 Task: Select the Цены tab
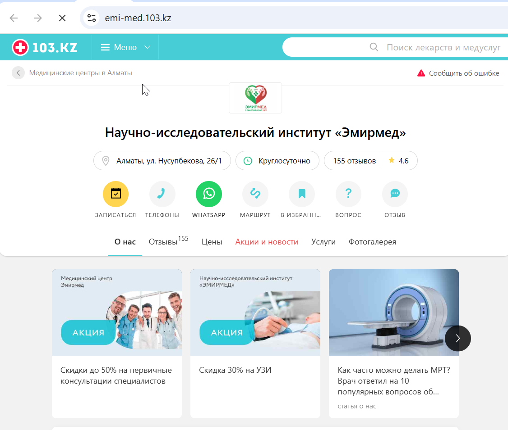tap(212, 242)
